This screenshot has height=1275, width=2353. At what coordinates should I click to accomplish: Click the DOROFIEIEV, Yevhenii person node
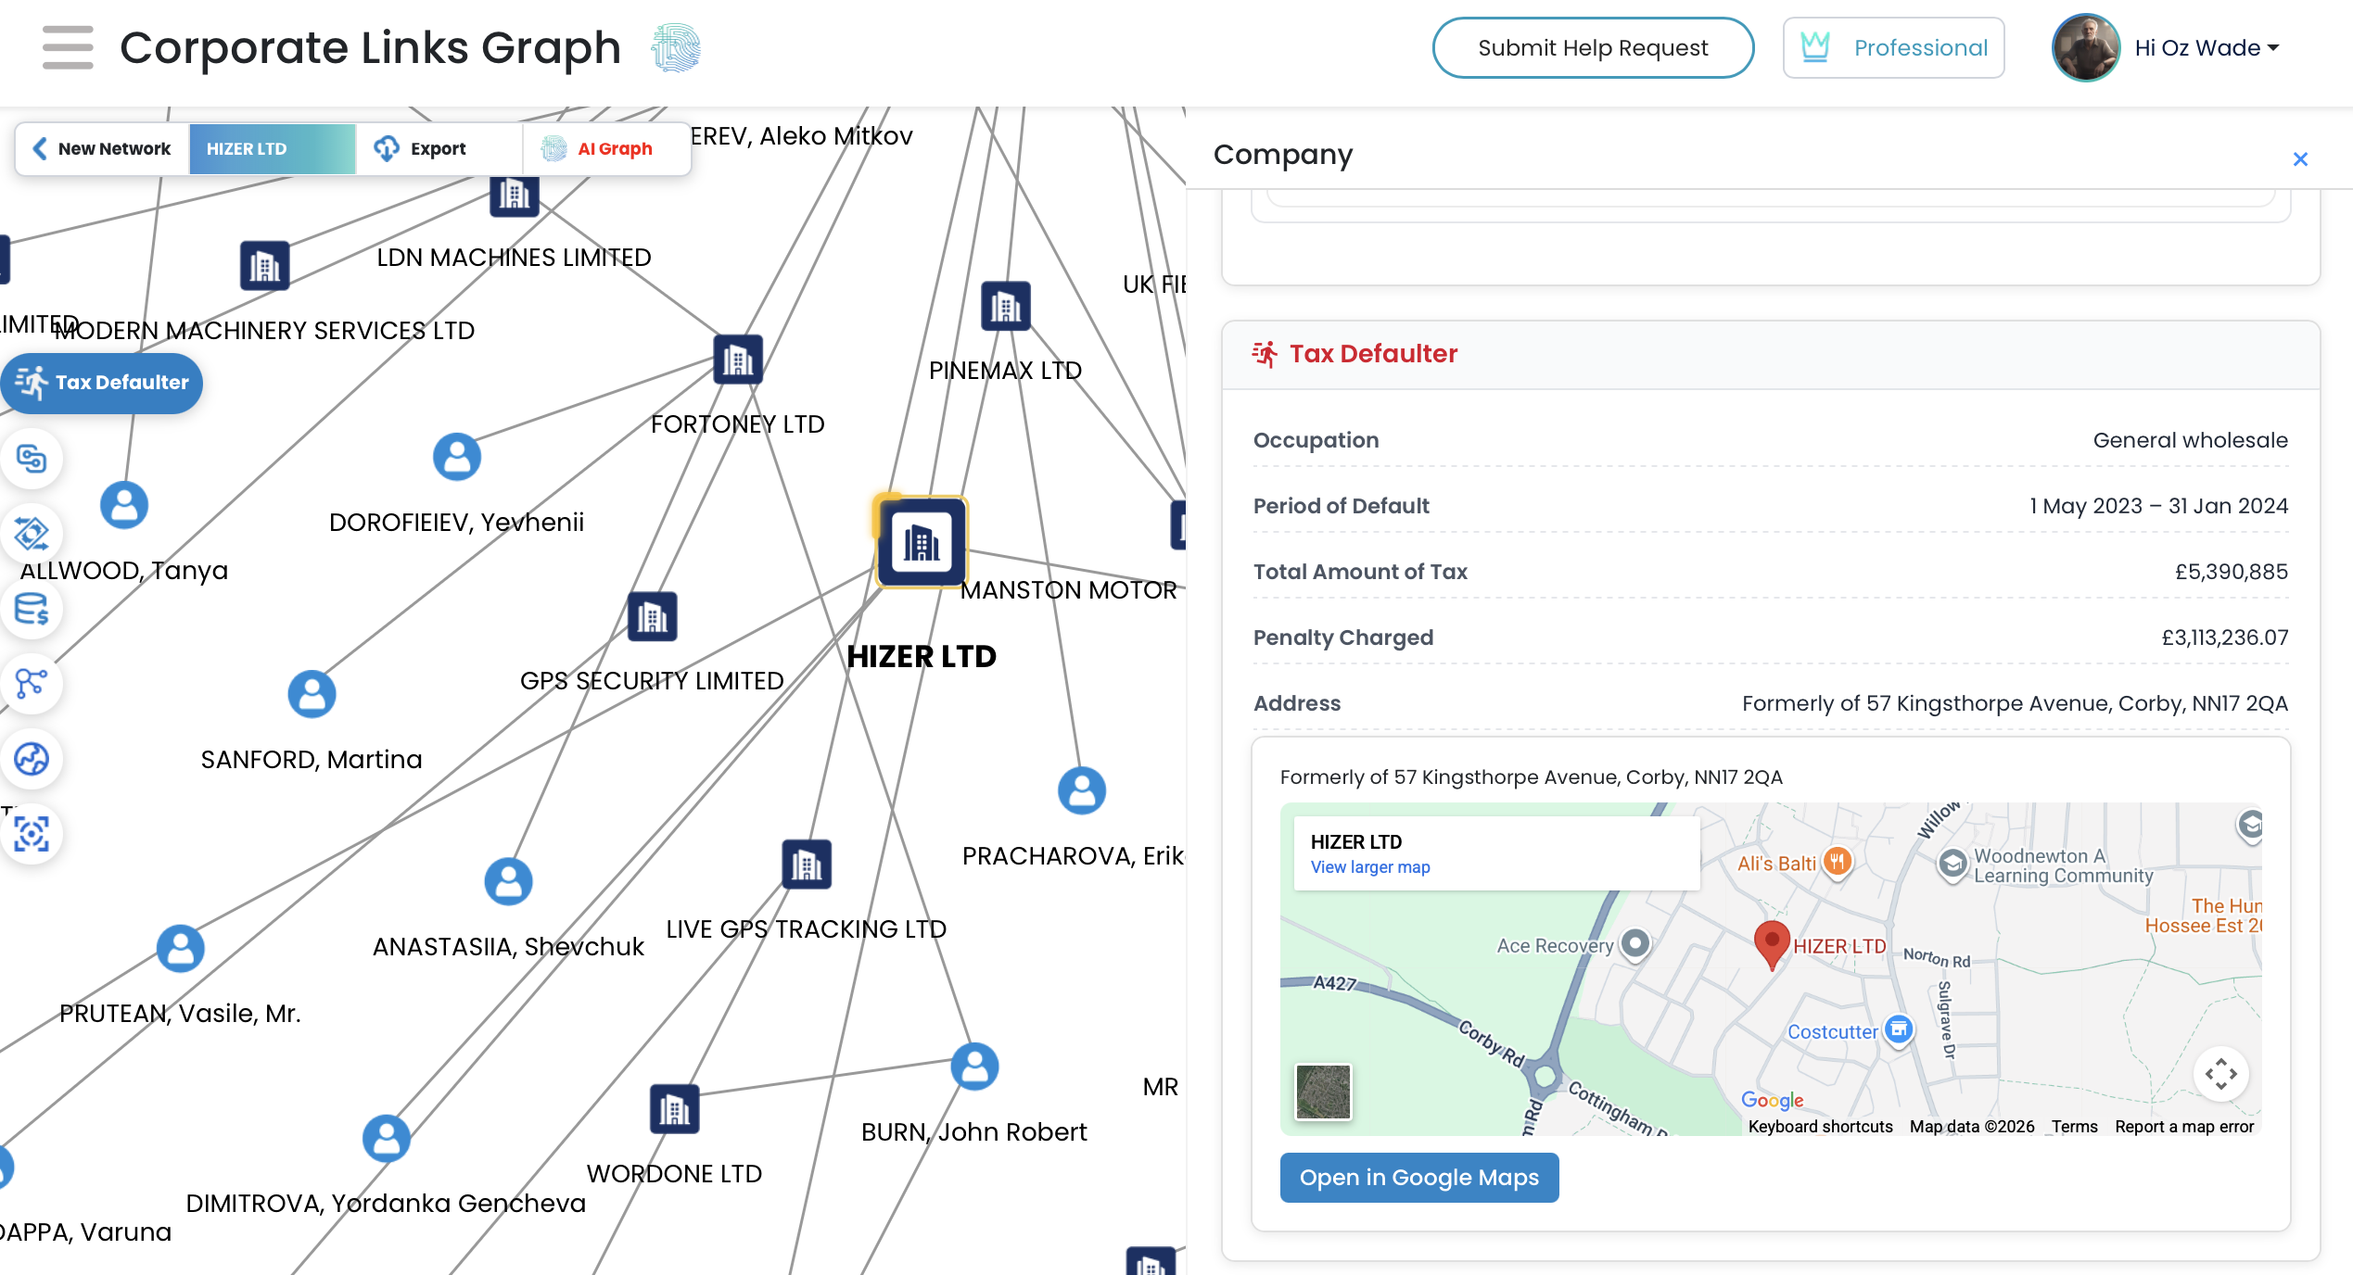457,457
